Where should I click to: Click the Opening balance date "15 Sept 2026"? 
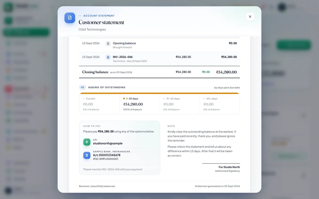click(91, 43)
